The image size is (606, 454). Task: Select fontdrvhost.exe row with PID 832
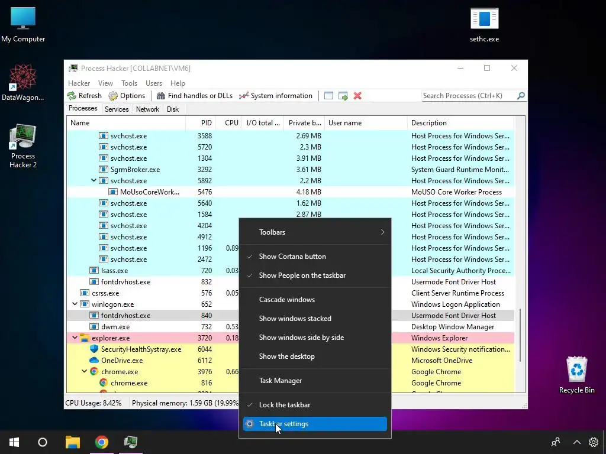click(291, 282)
